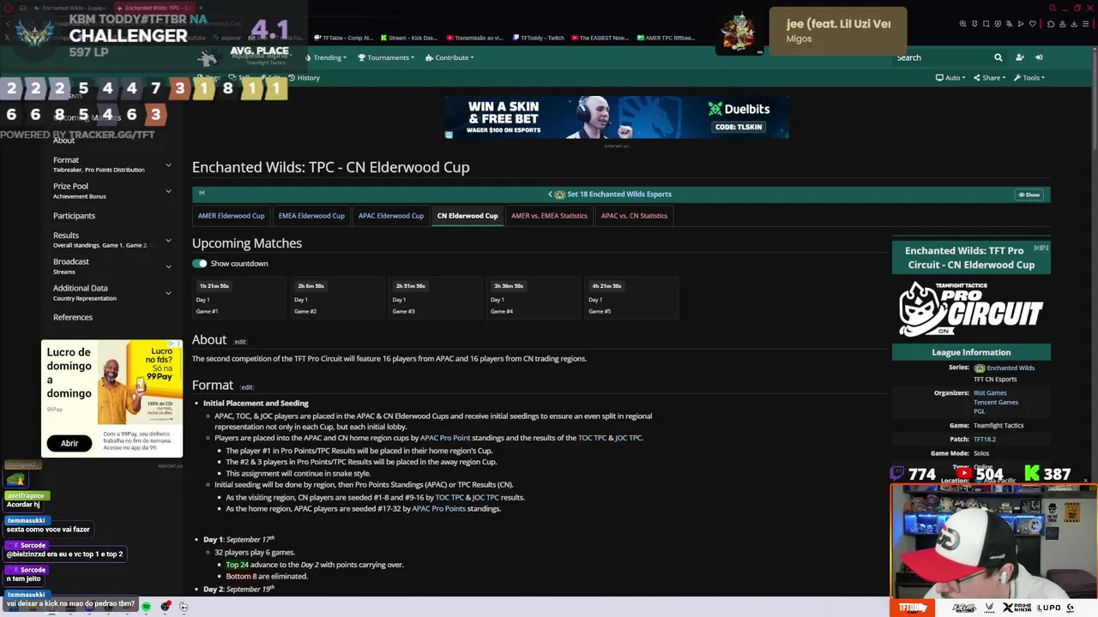The width and height of the screenshot is (1098, 617).
Task: Open the TFToddy - Twitch bookmark
Action: 540,38
